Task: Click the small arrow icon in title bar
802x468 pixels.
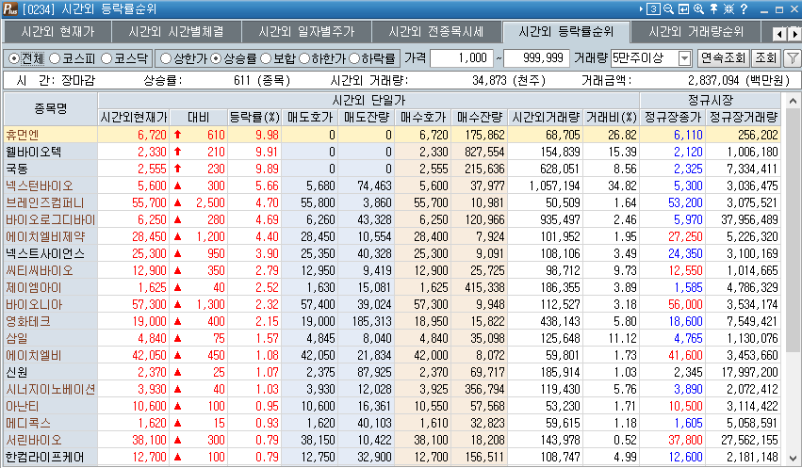Action: (641, 9)
